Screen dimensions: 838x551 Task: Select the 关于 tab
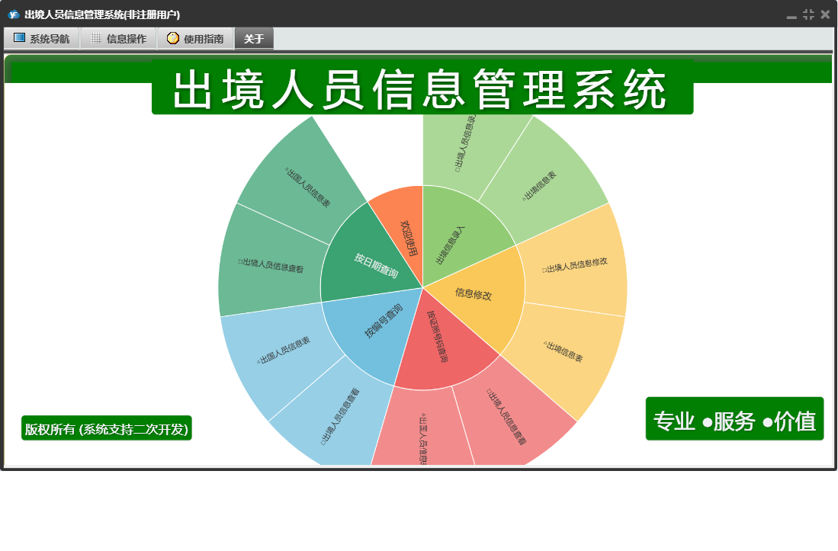point(254,38)
